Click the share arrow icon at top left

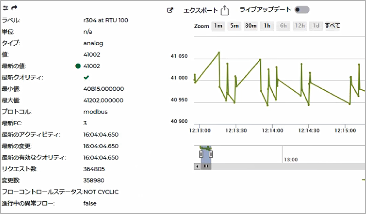14,8
